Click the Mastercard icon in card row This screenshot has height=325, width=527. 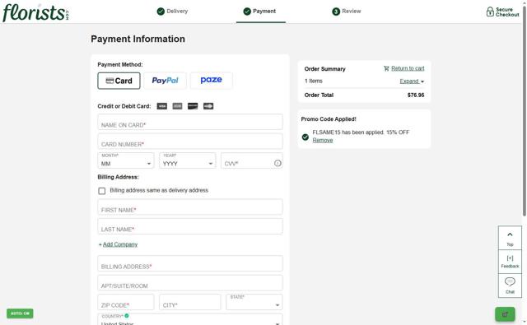[208, 106]
